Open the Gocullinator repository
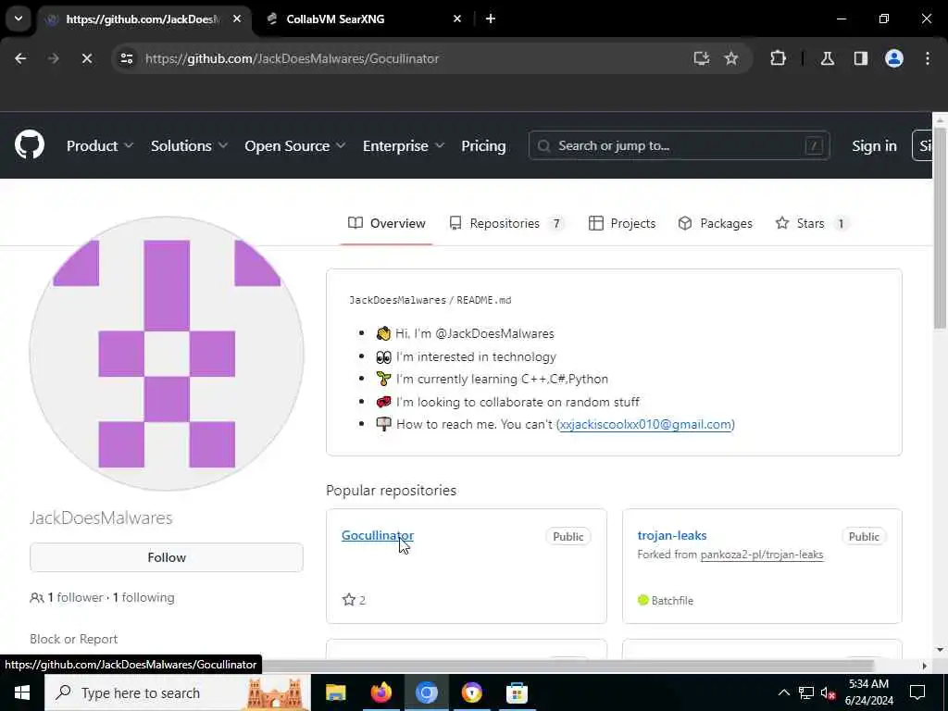The width and height of the screenshot is (948, 711). [x=378, y=535]
